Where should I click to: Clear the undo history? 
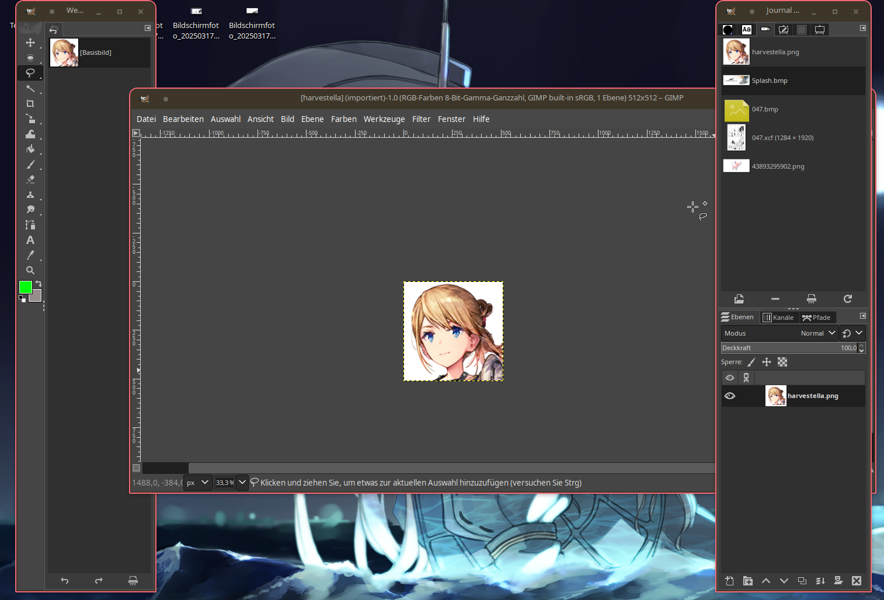[x=133, y=581]
